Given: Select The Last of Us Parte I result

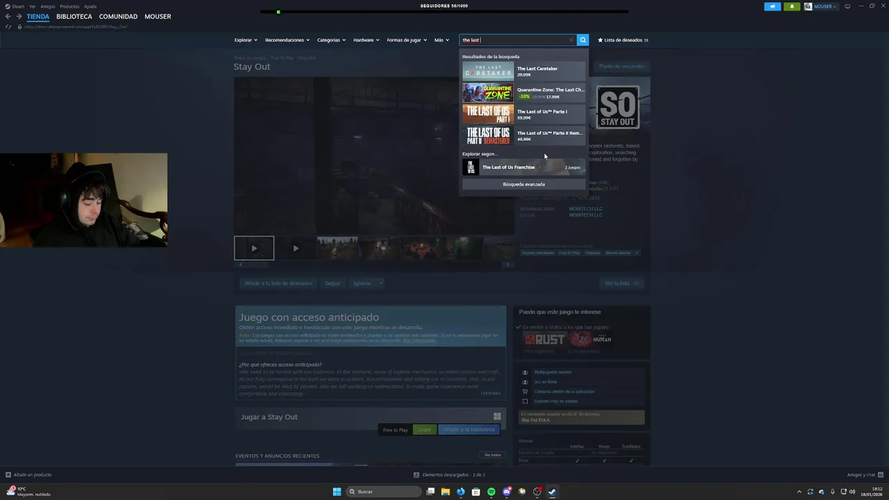Looking at the screenshot, I should (524, 114).
